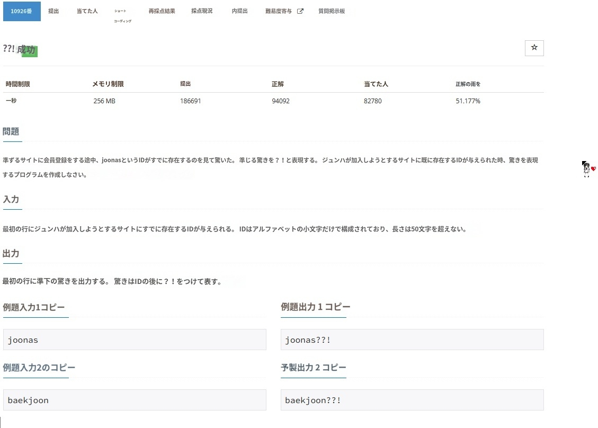Click the star favorite icon
Screen dimensions: 598x428
[x=534, y=48]
